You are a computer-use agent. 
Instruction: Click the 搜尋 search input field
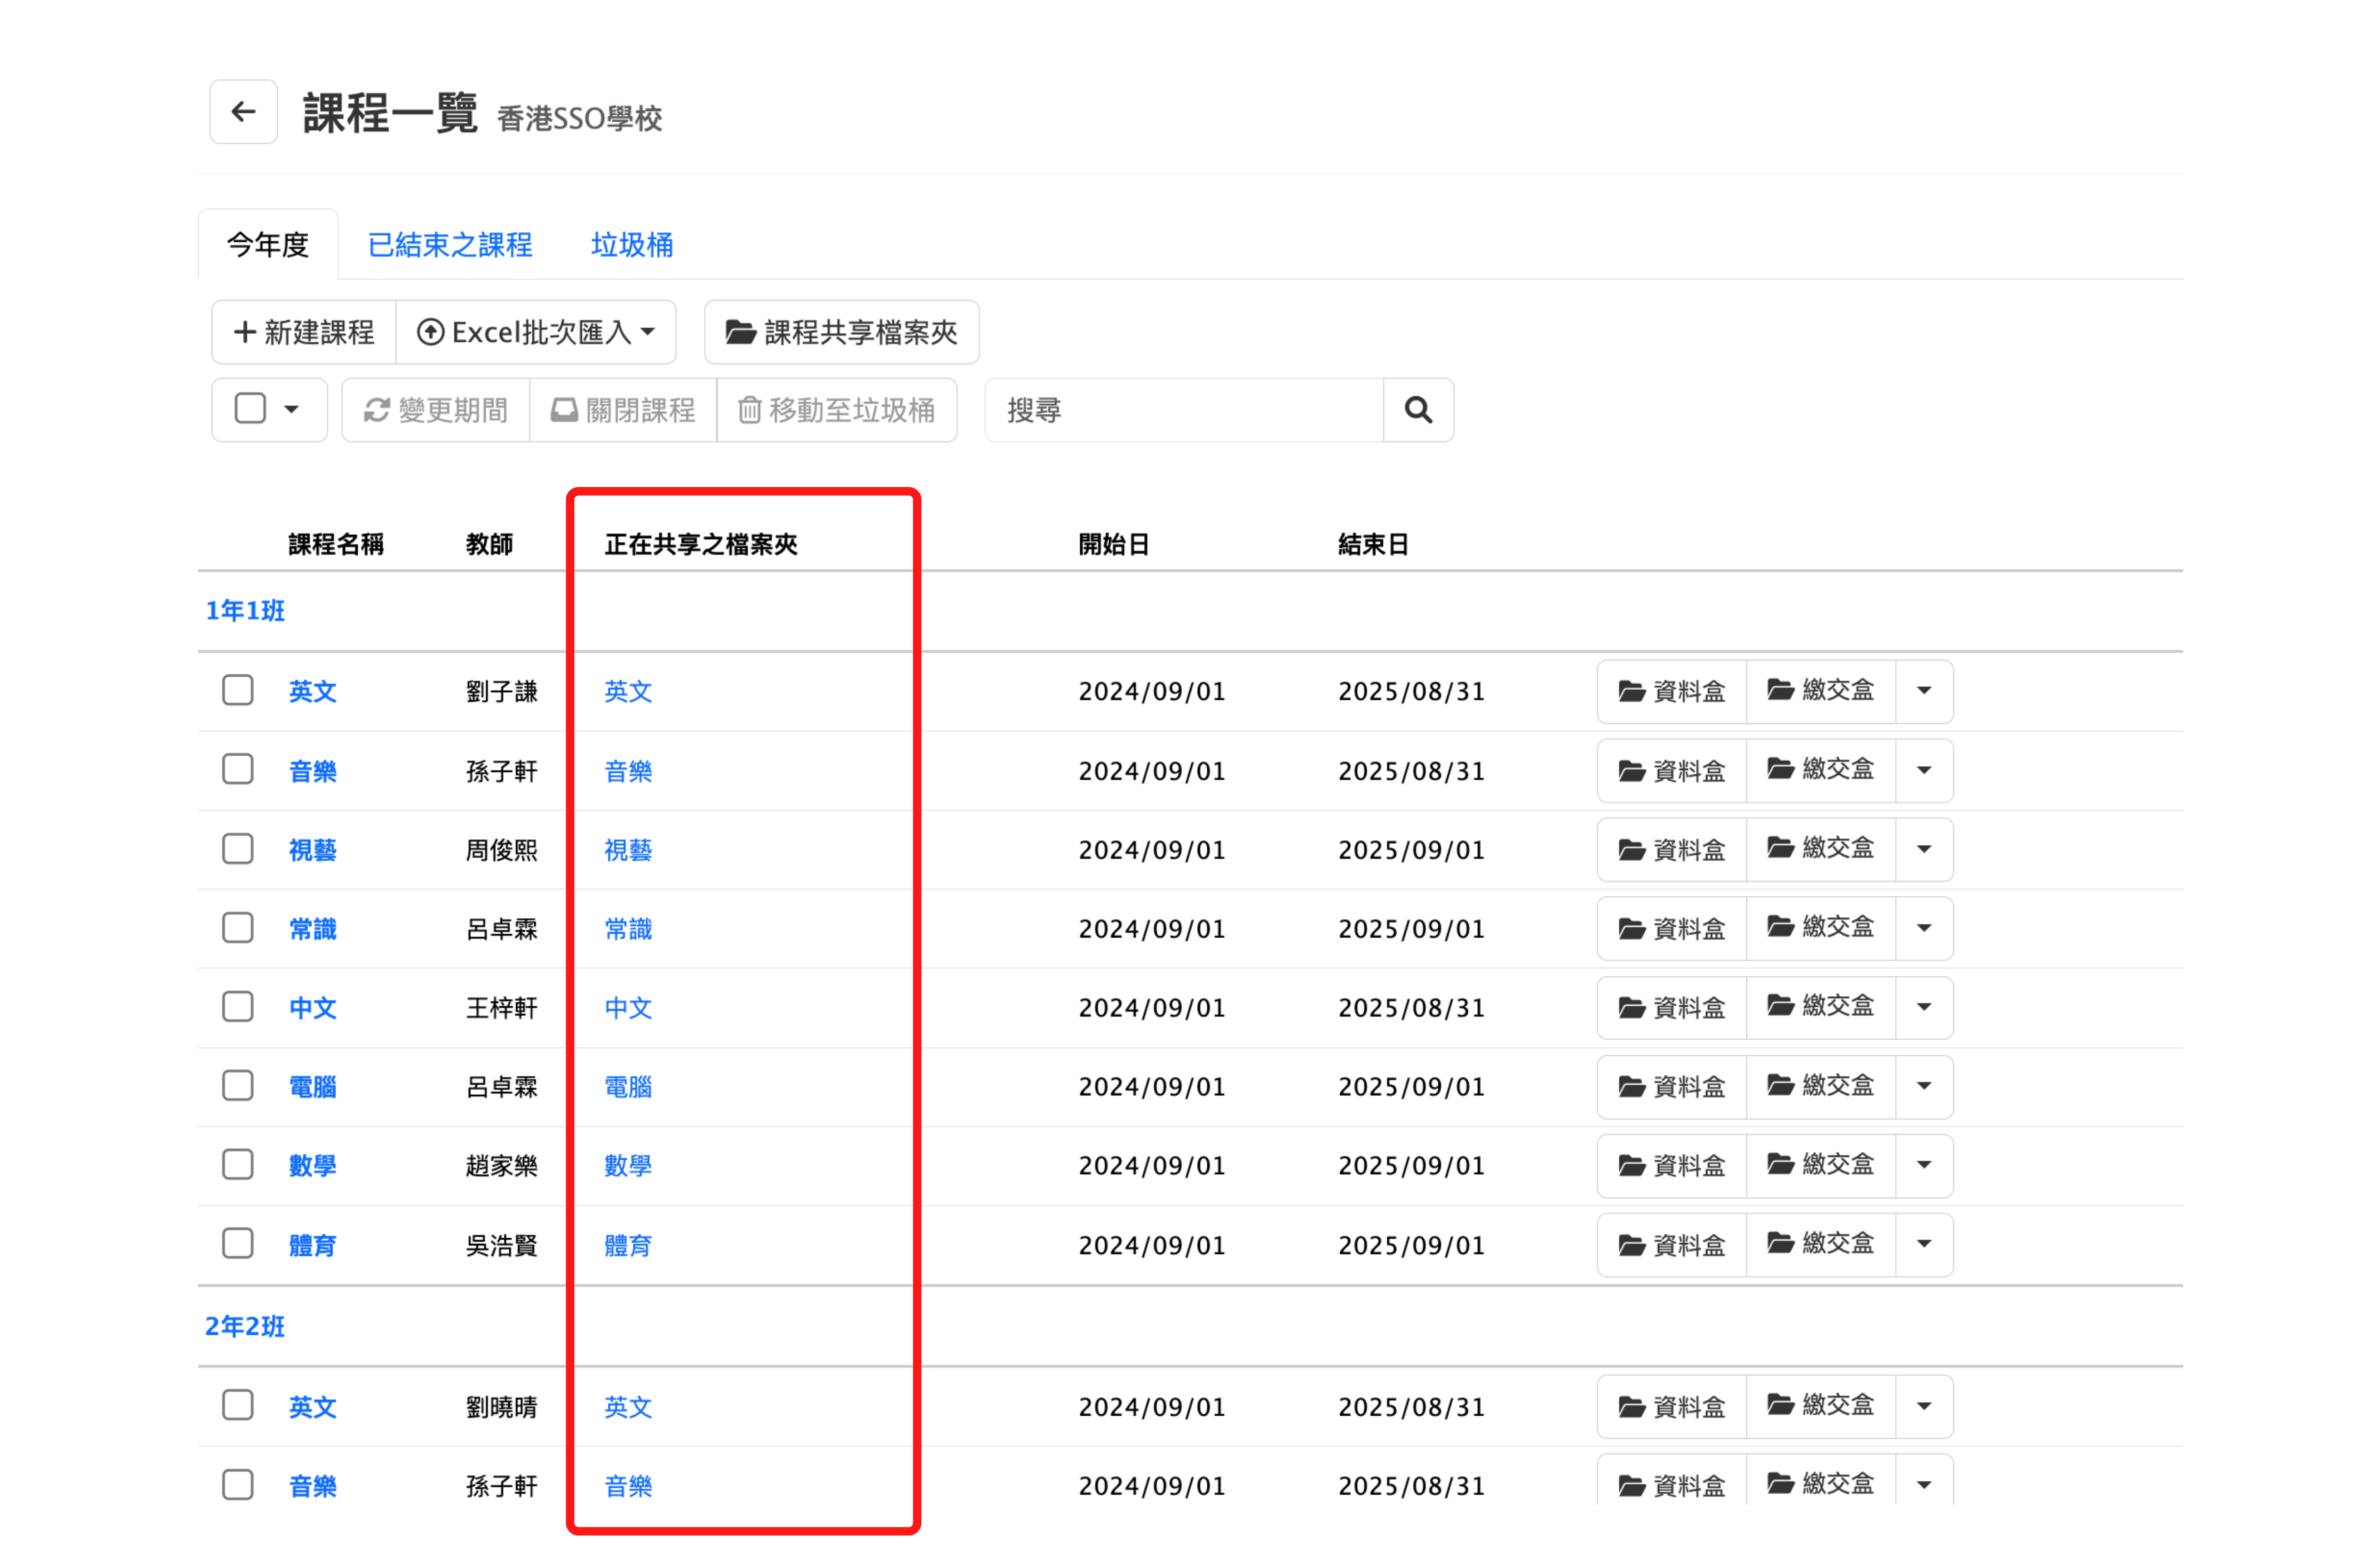[x=1183, y=410]
